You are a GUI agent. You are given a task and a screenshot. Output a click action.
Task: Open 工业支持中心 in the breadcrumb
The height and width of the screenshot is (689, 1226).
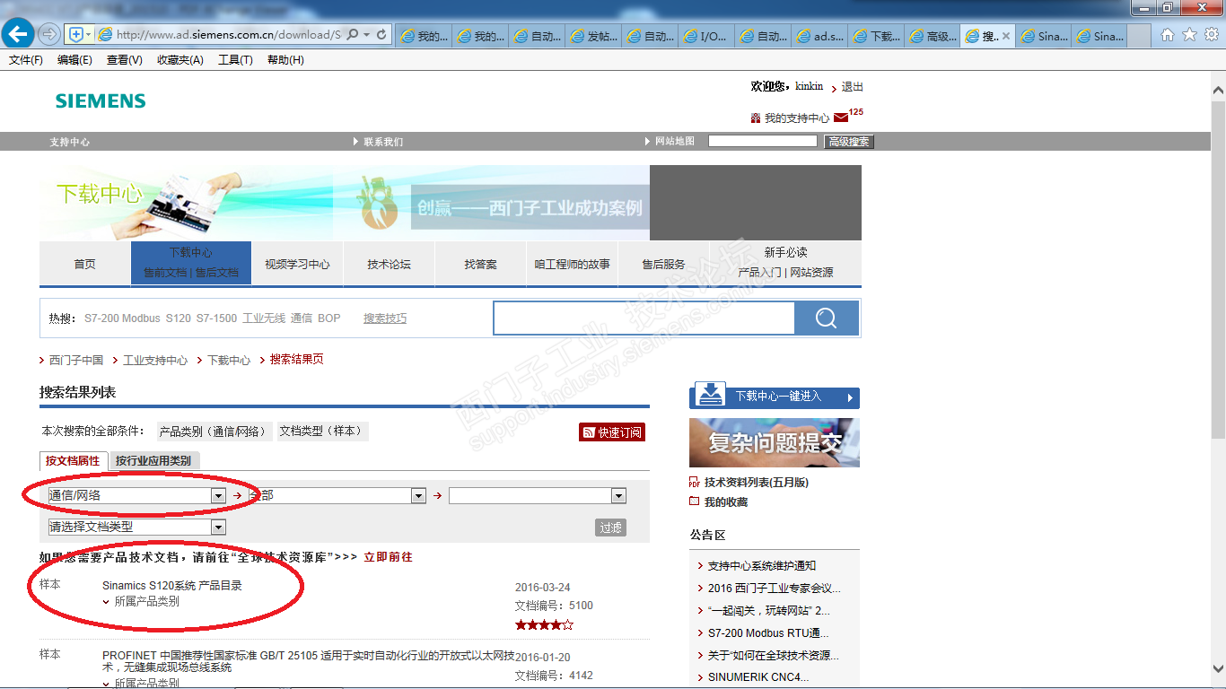click(x=155, y=360)
